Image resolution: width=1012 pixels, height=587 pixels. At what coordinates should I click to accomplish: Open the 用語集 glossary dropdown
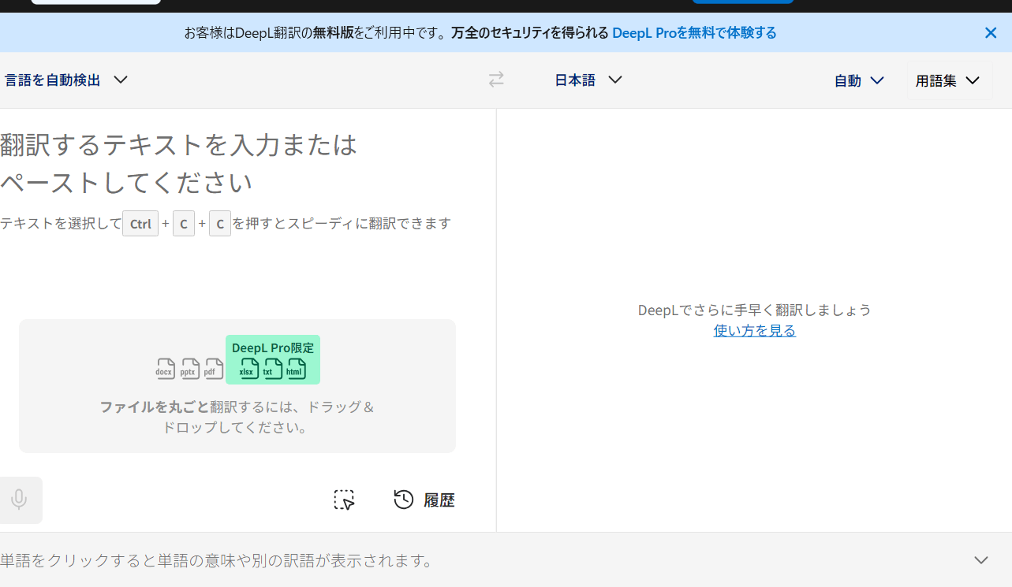click(x=947, y=80)
